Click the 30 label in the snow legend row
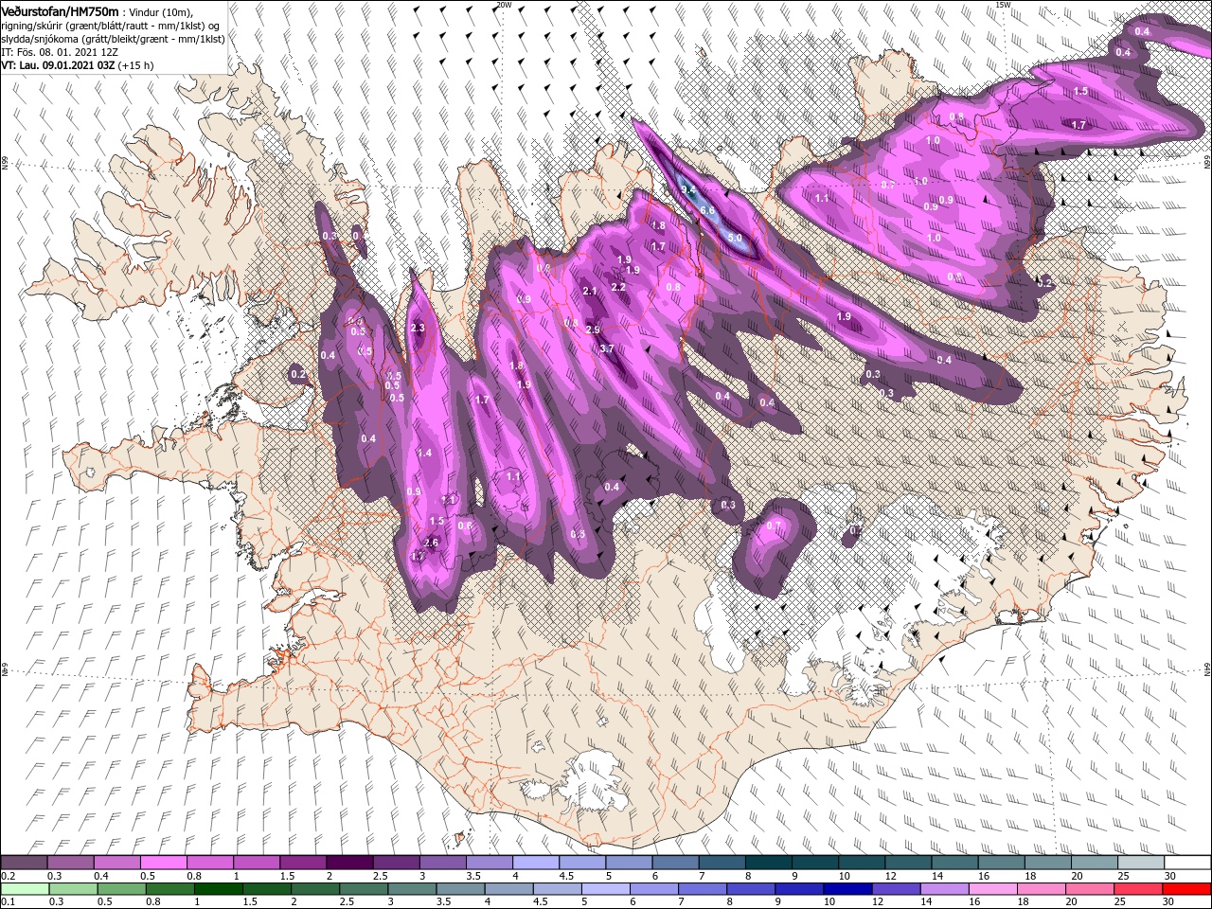The image size is (1212, 909). click(x=1169, y=876)
